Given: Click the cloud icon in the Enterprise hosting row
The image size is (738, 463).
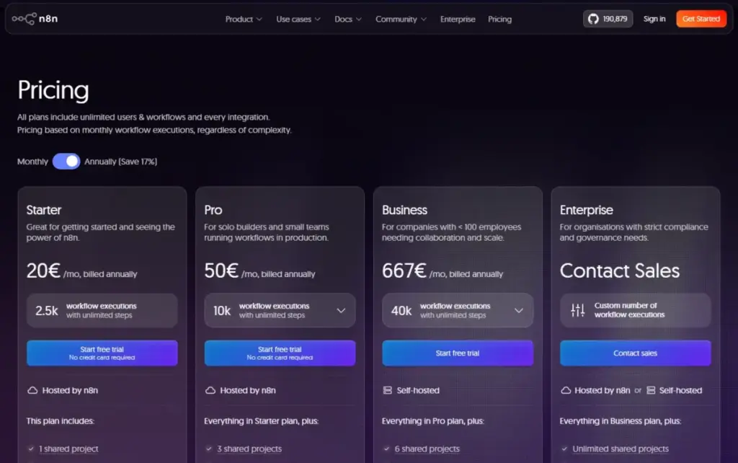Looking at the screenshot, I should click(x=566, y=390).
